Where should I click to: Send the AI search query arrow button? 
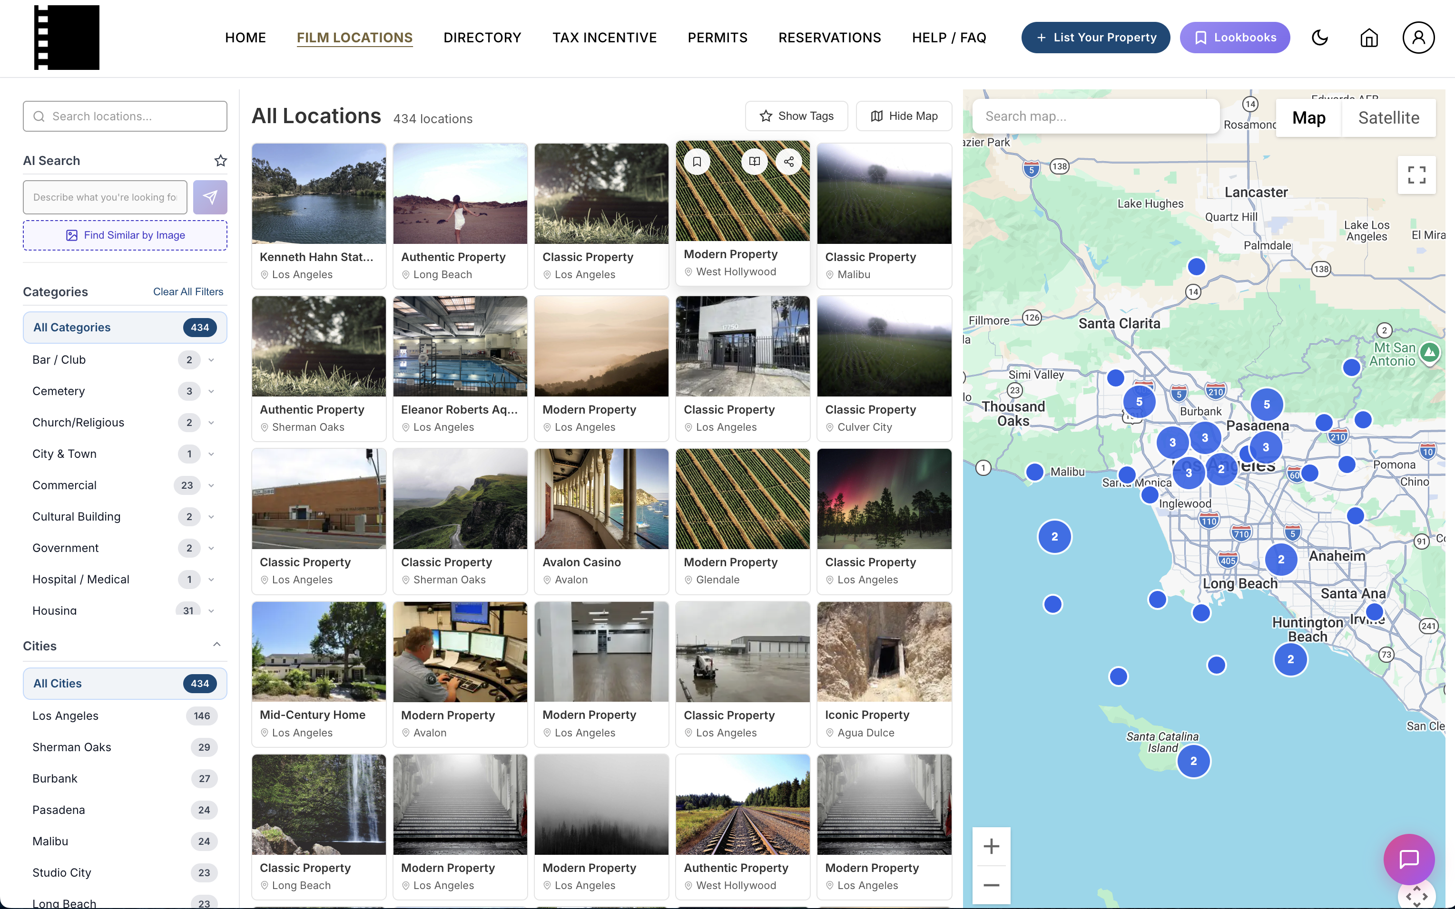(210, 197)
